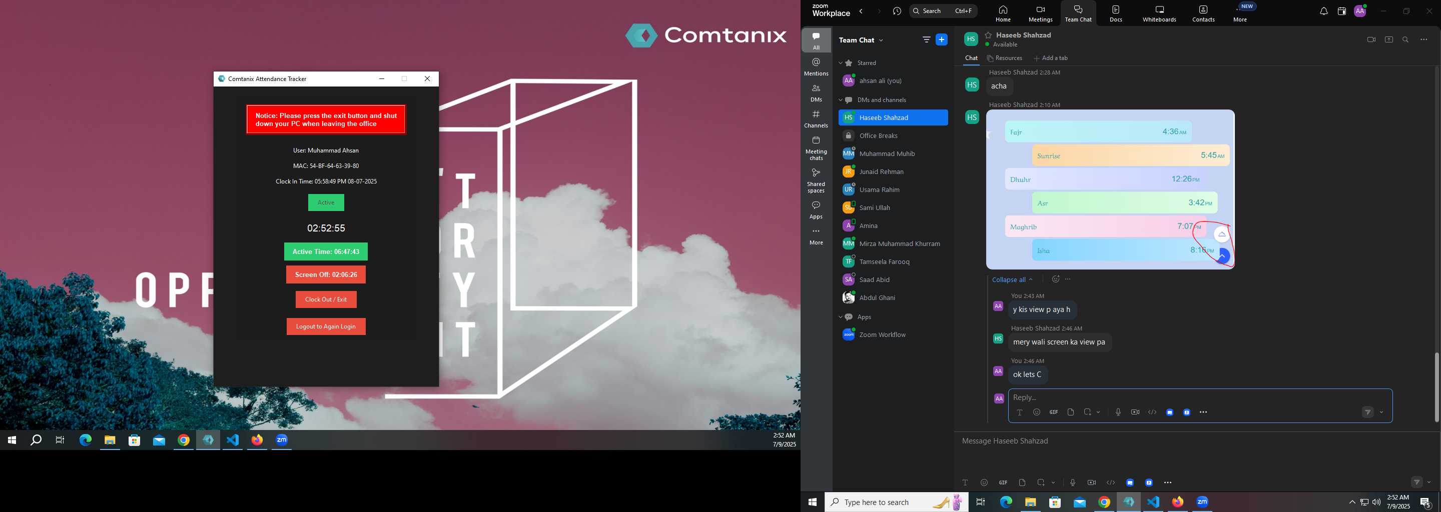Open the screenshot options arrow in the Reply box

pyautogui.click(x=1099, y=412)
